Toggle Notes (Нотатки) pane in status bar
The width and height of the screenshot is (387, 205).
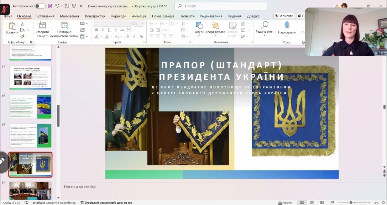pos(285,203)
